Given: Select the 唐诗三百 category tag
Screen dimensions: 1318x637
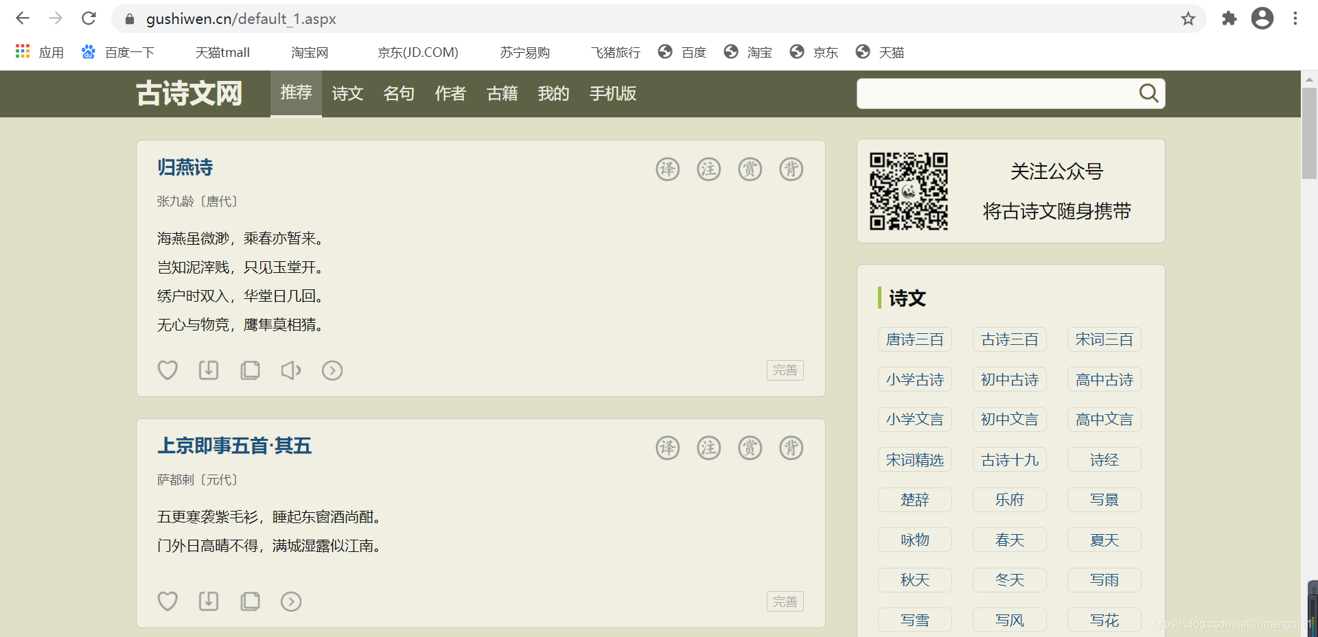Looking at the screenshot, I should (915, 339).
